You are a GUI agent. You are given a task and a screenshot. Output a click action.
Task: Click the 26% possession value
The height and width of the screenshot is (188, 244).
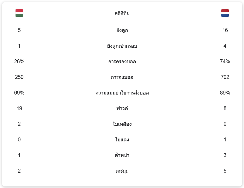pyautogui.click(x=19, y=62)
